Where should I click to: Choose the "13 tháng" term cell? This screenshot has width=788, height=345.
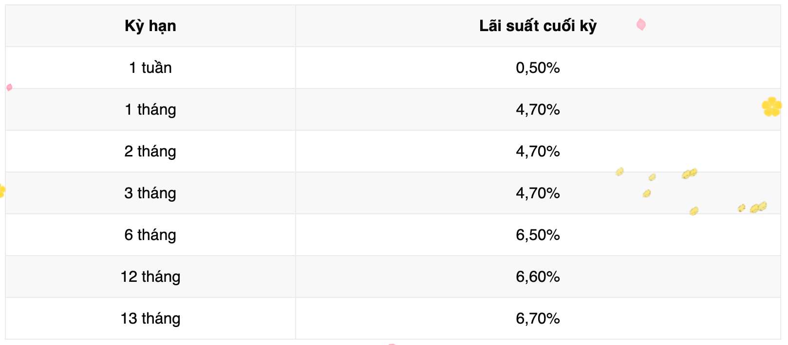(x=150, y=318)
